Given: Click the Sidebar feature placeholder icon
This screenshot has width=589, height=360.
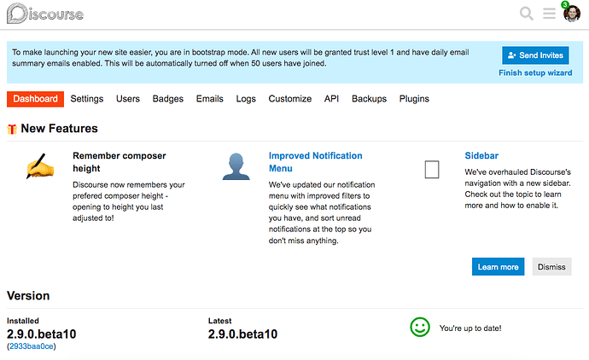Looking at the screenshot, I should click(x=432, y=169).
